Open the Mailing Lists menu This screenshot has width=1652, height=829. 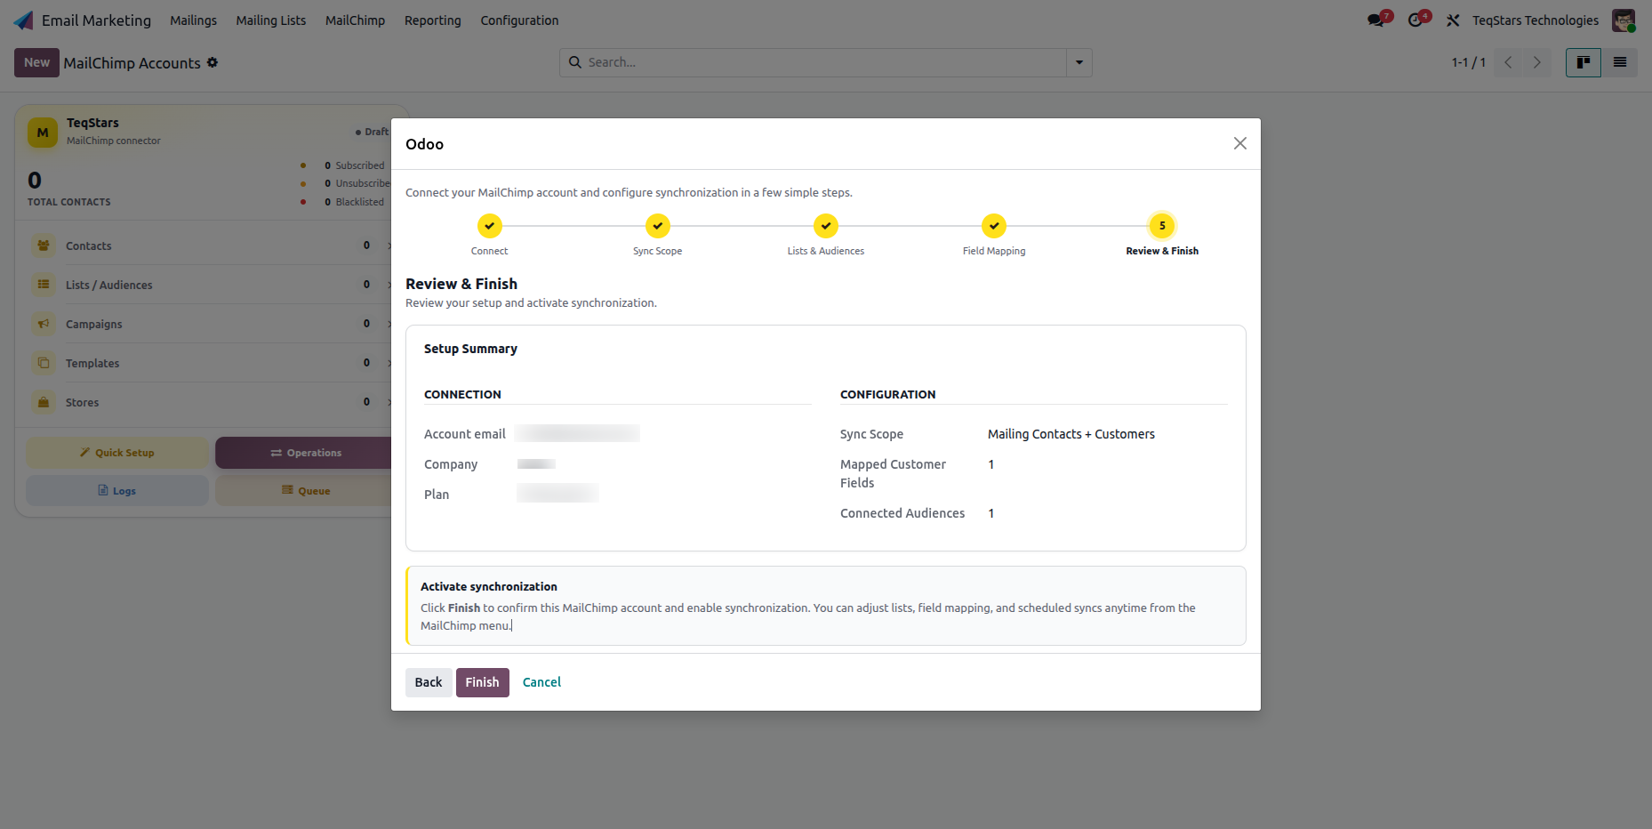click(x=271, y=20)
